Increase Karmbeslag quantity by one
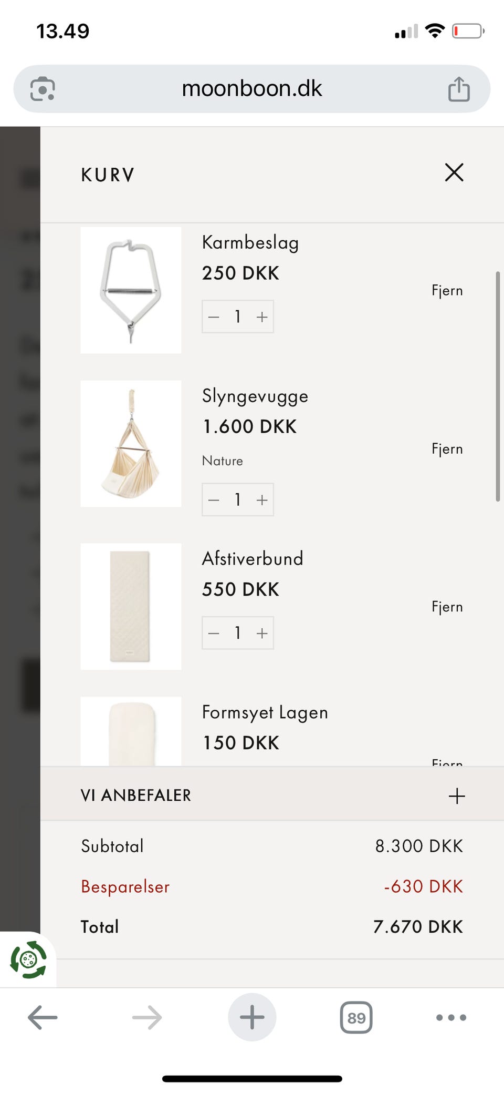The image size is (504, 1093). pos(262,317)
